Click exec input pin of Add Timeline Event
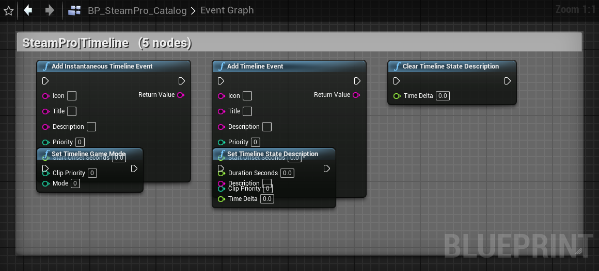Viewport: 599px width, 271px height. tap(221, 81)
